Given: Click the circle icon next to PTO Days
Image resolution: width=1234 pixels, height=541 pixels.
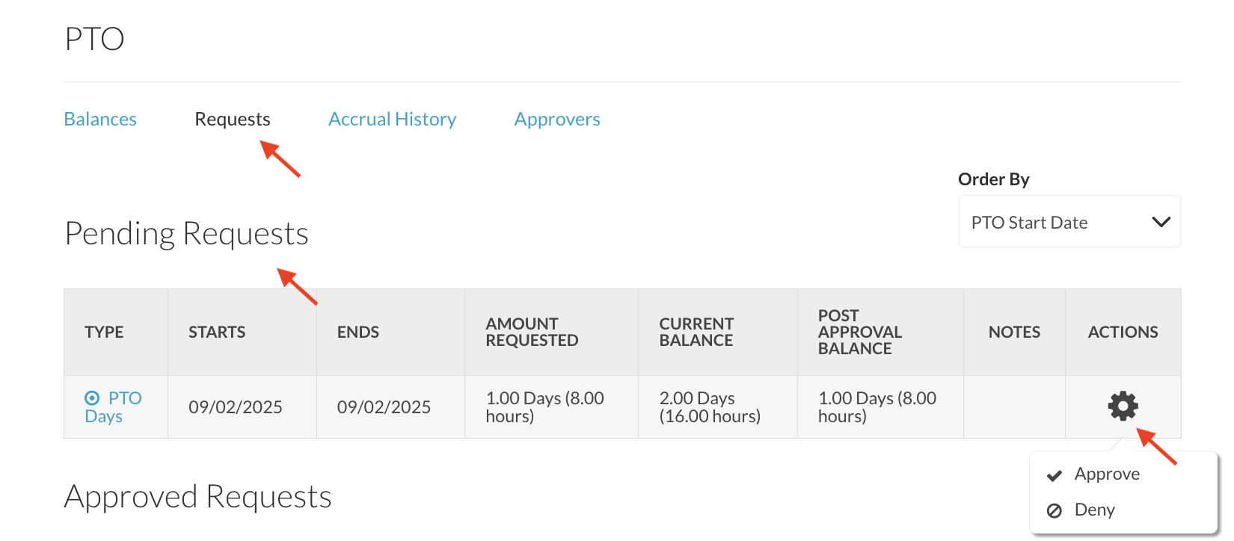Looking at the screenshot, I should click(92, 398).
